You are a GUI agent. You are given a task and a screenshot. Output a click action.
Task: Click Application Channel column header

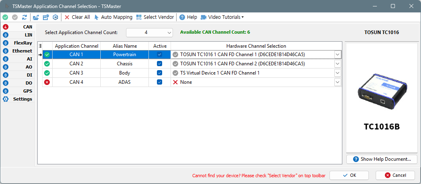click(x=77, y=46)
